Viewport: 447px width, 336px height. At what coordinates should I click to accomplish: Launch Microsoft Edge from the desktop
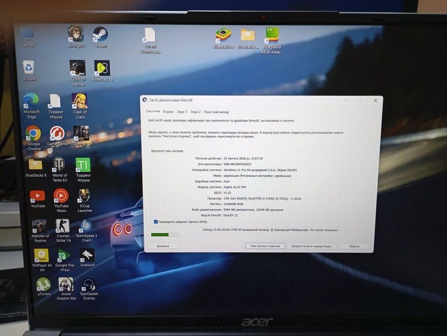coord(31,106)
